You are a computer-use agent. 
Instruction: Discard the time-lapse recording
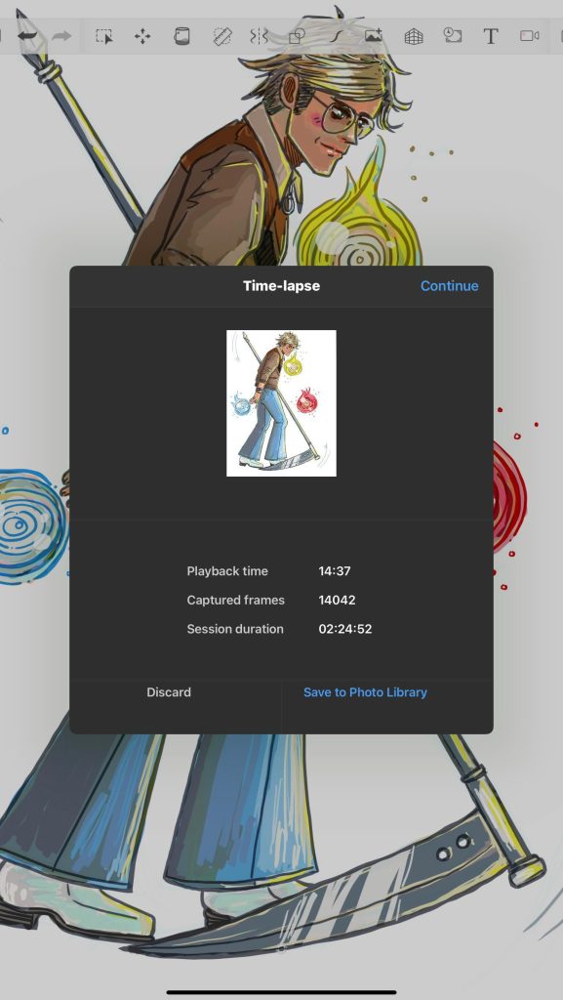pos(169,692)
